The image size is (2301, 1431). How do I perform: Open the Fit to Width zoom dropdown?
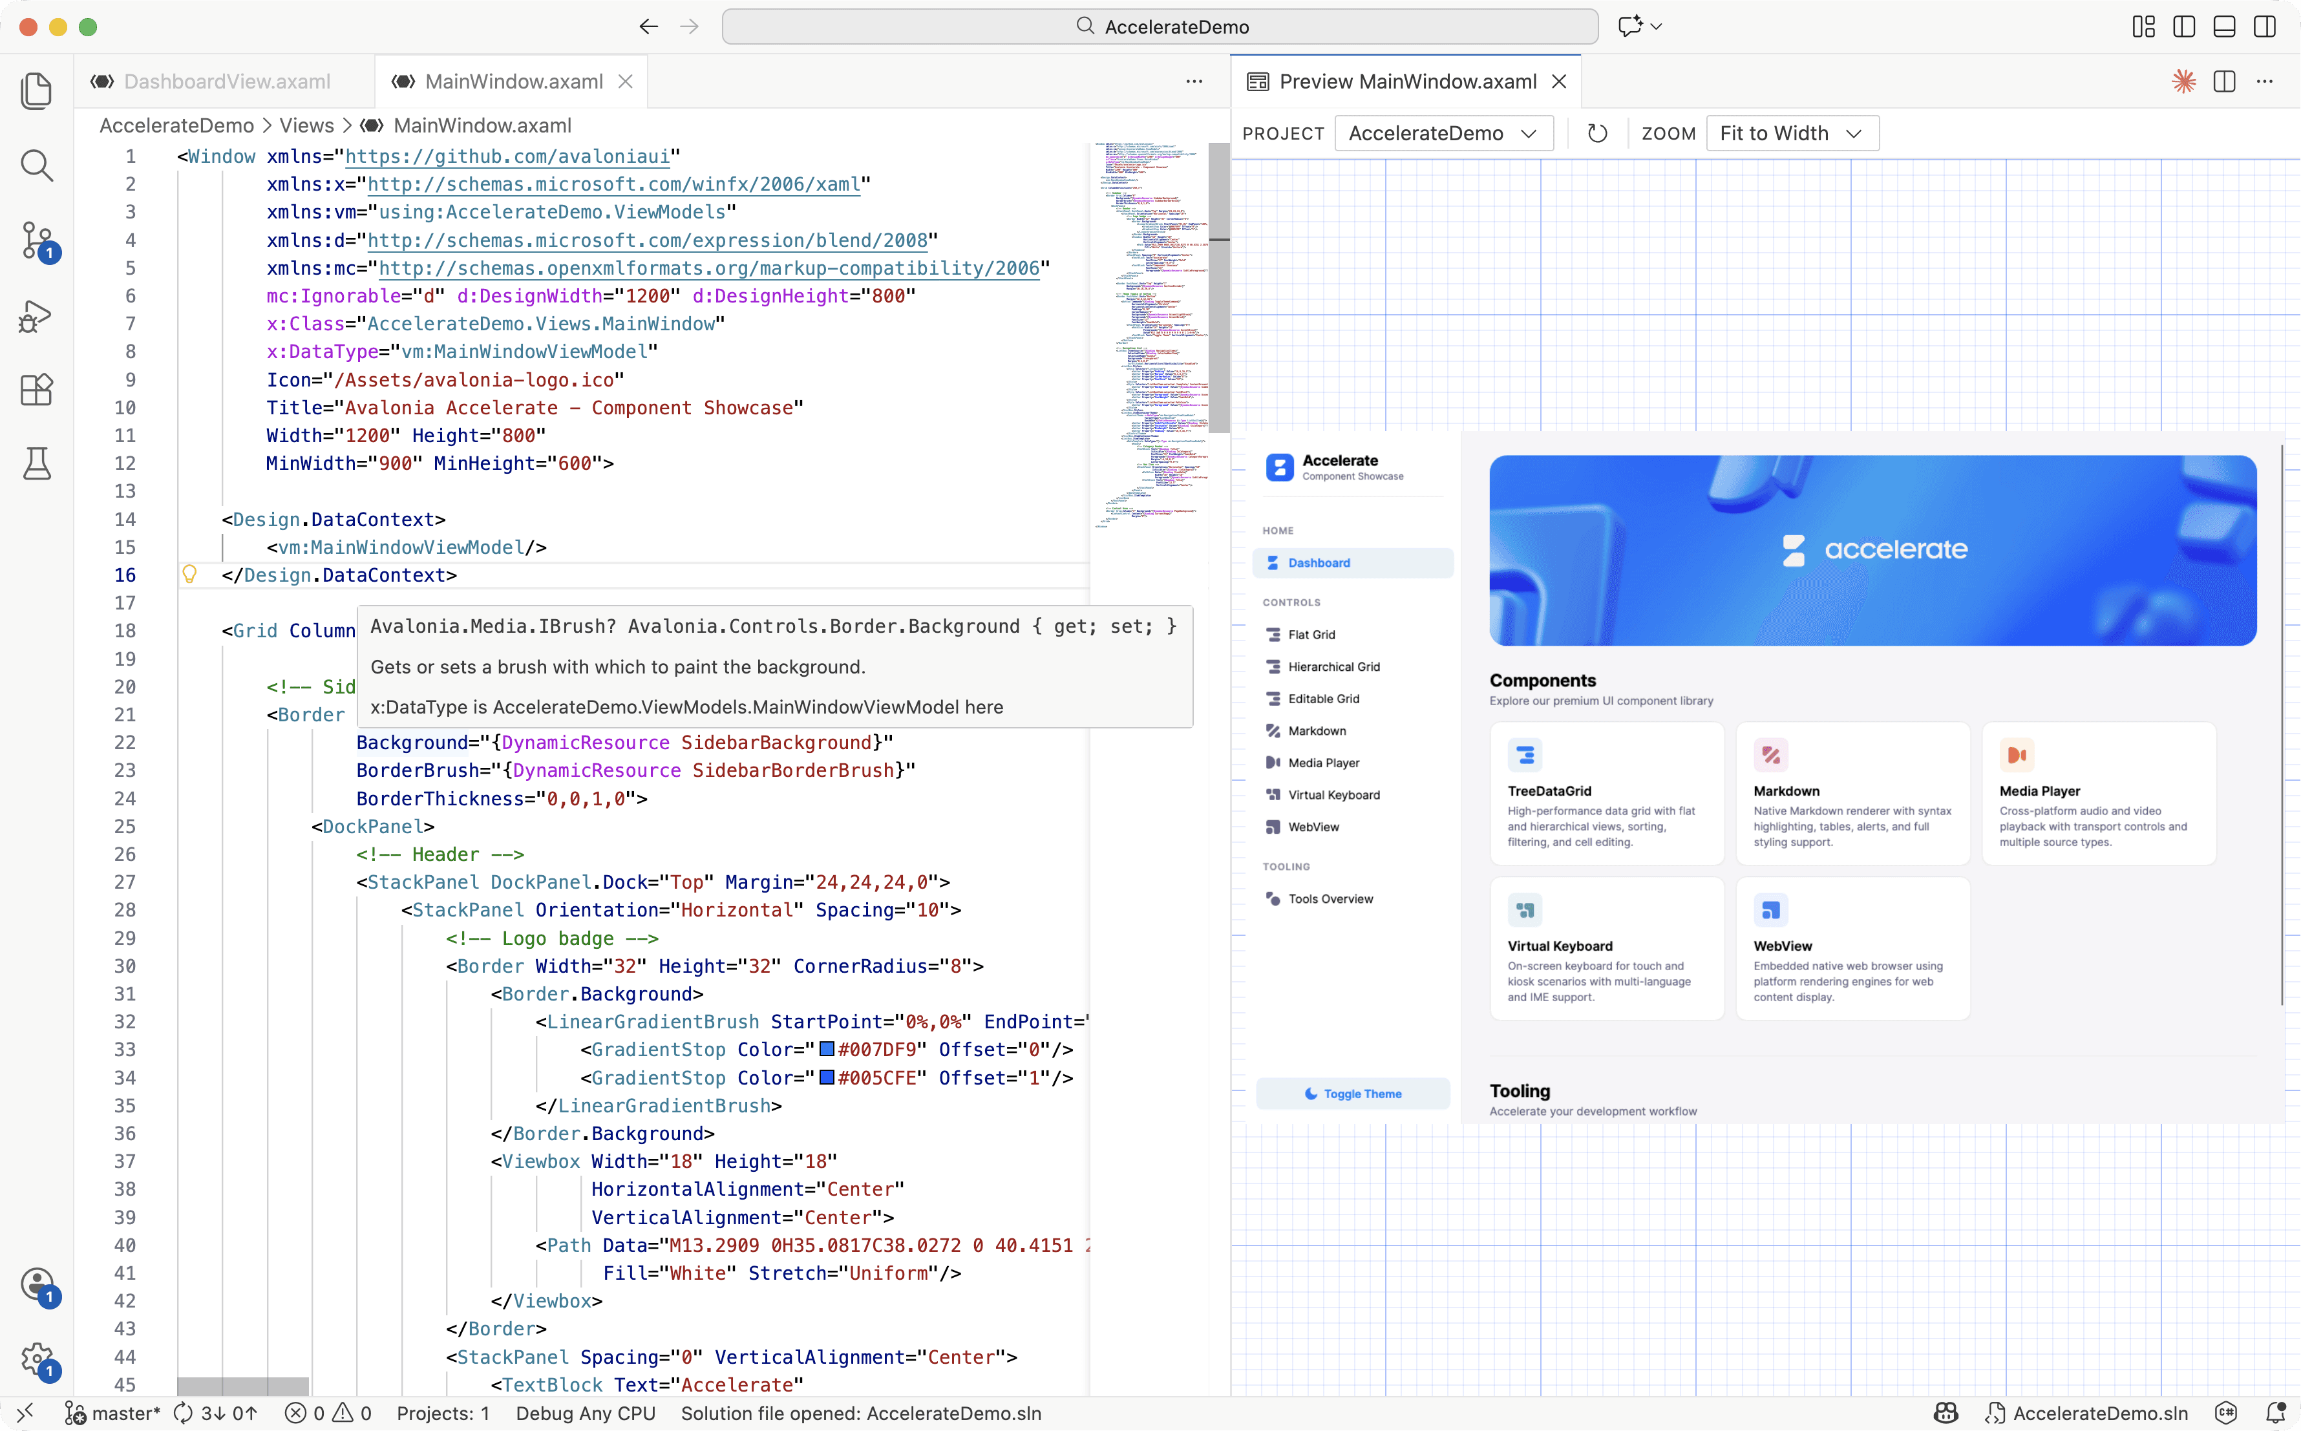pos(1791,133)
